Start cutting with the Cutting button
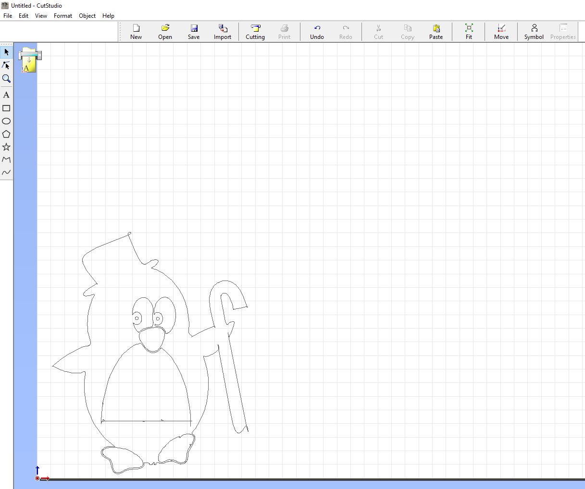The width and height of the screenshot is (585, 489). 255,32
